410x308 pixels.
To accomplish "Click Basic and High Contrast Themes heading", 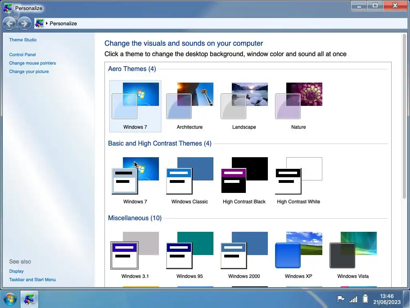I will click(160, 144).
